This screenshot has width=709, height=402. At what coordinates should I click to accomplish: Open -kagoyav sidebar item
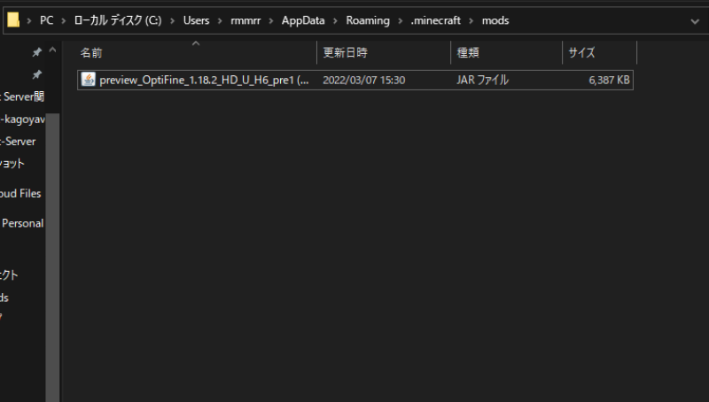click(x=23, y=120)
